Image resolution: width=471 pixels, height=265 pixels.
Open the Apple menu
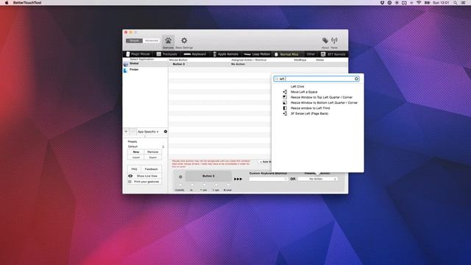(7, 3)
